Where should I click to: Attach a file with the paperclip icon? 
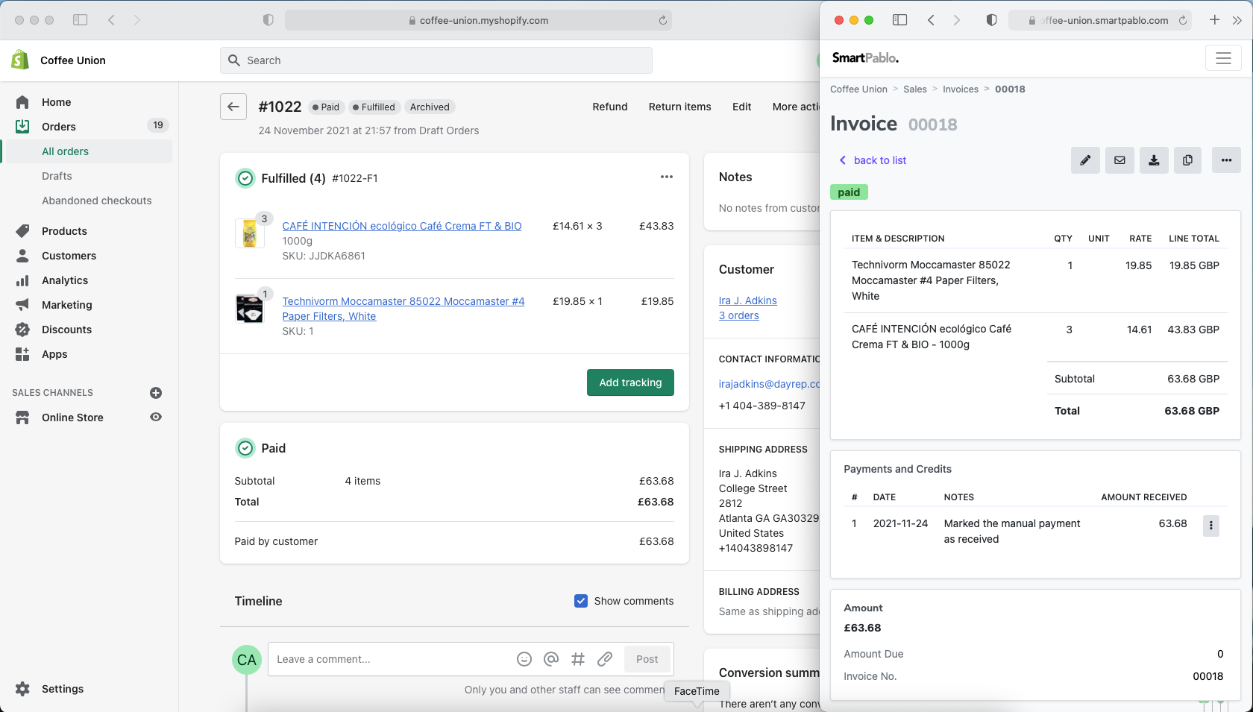point(605,659)
